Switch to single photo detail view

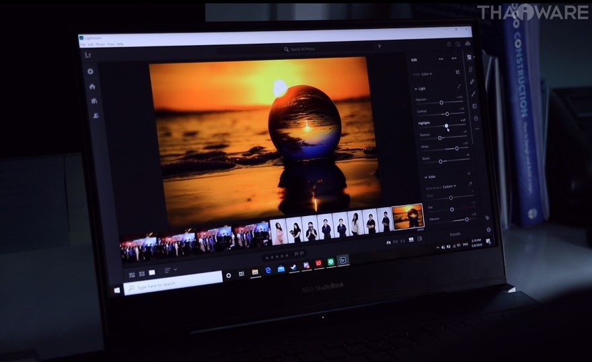[x=152, y=273]
